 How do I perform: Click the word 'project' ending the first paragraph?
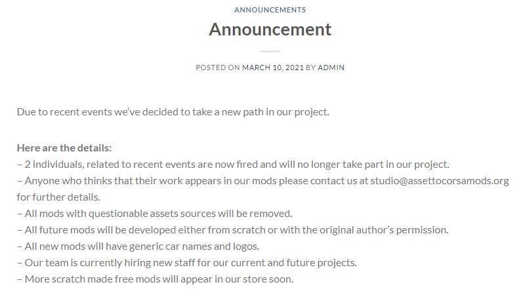310,113
